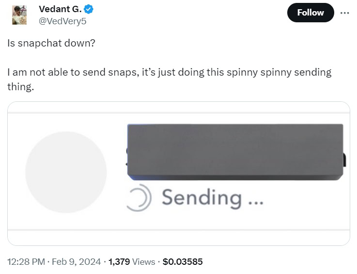Click Vedant G.'s profile avatar photo

pos(19,15)
